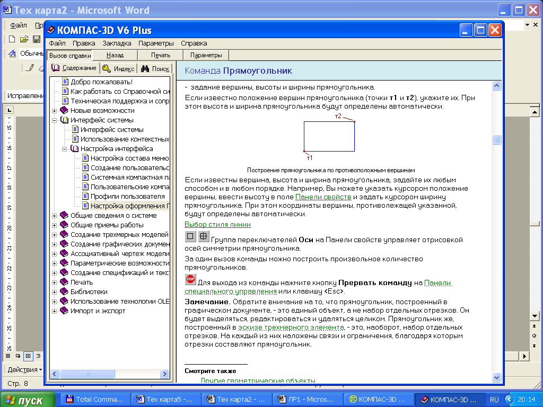Open the Правка menu in KOMPAS help

click(x=83, y=43)
